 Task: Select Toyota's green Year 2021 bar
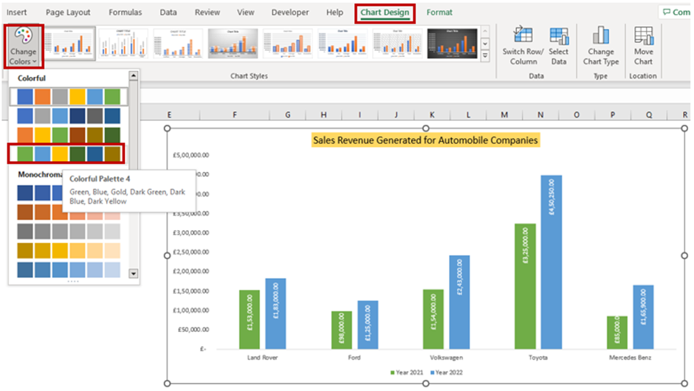[526, 286]
